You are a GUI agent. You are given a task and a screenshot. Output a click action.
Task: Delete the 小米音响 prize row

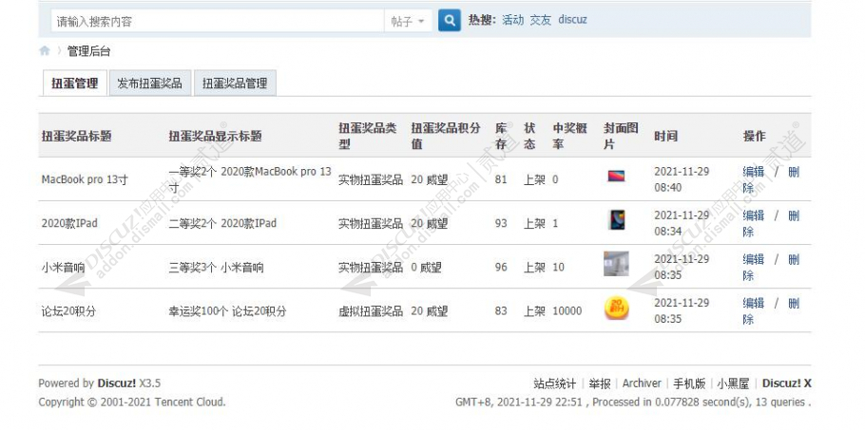pos(794,259)
